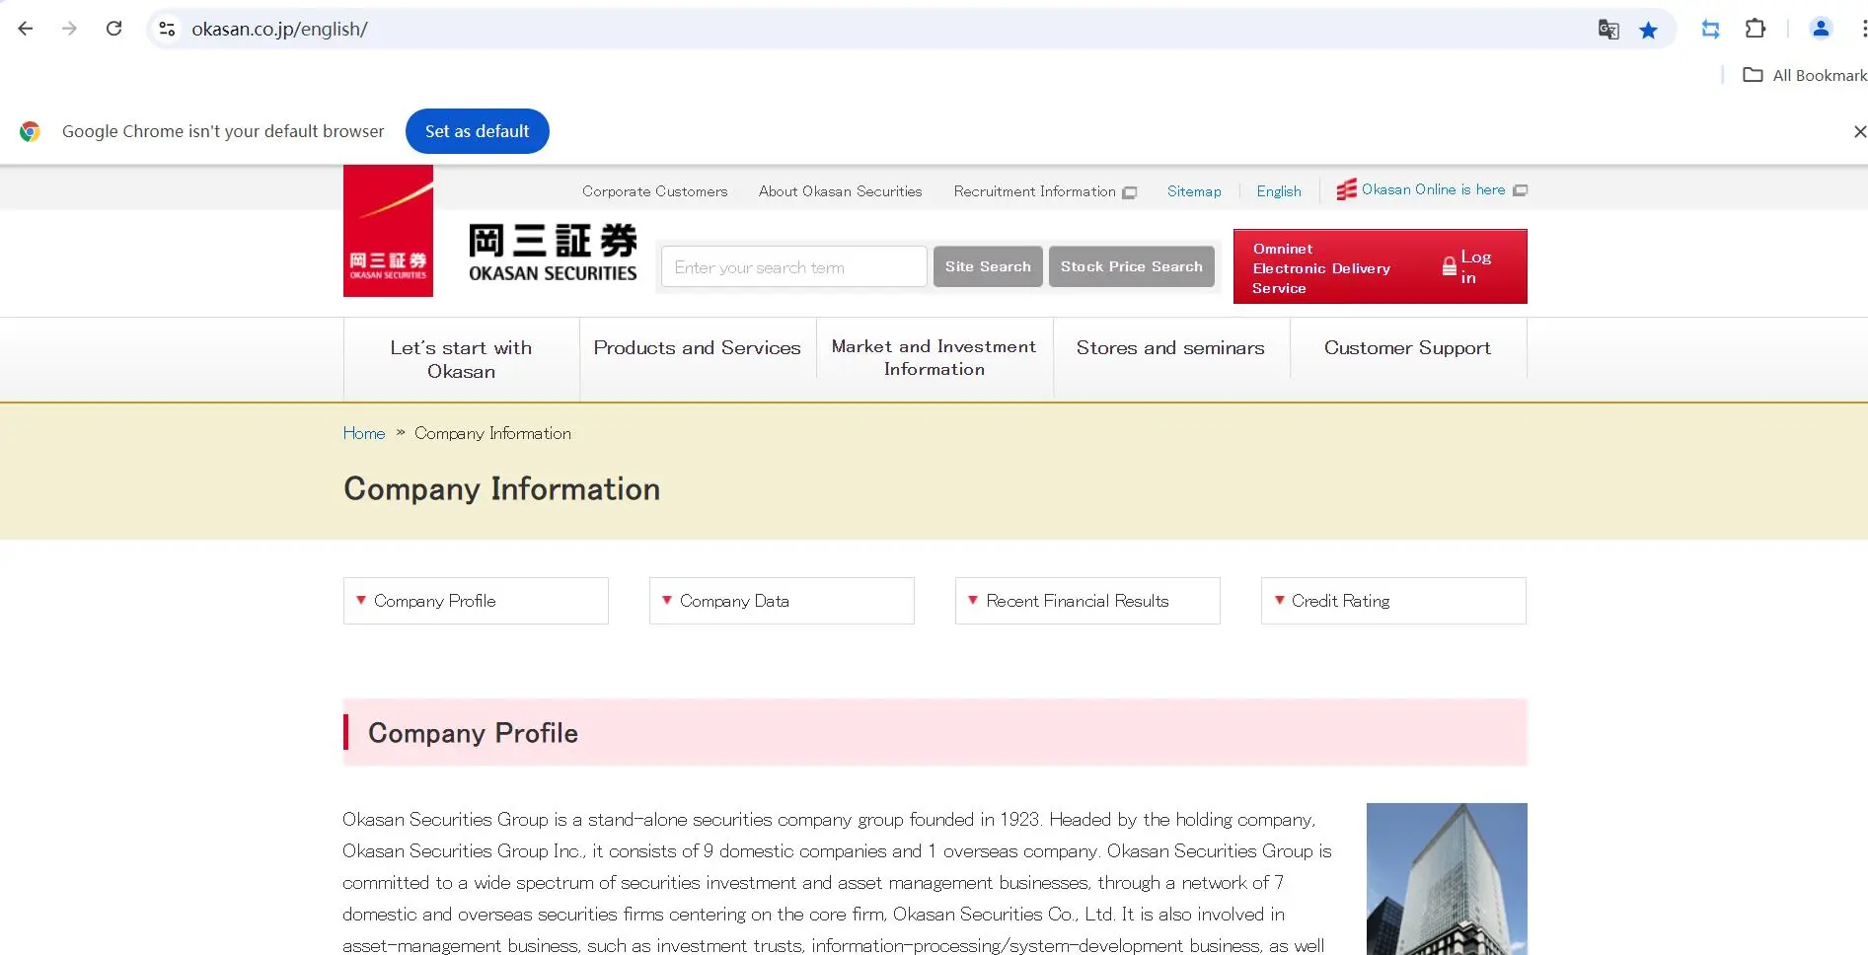Click the 'Company Information' page heading
The width and height of the screenshot is (1868, 955).
(501, 489)
